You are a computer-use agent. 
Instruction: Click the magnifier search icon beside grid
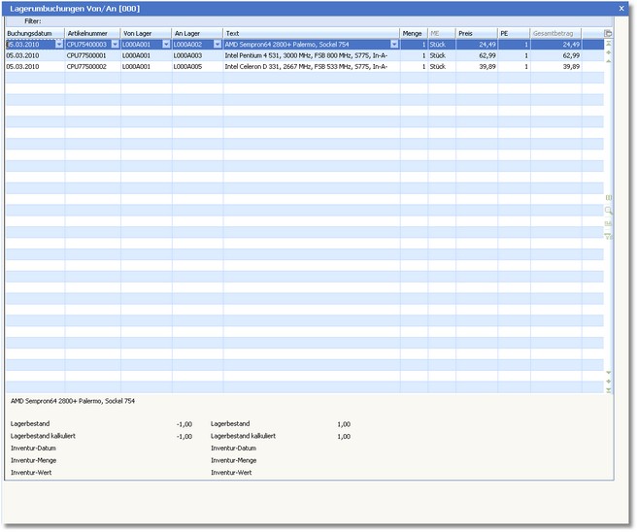pyautogui.click(x=608, y=210)
